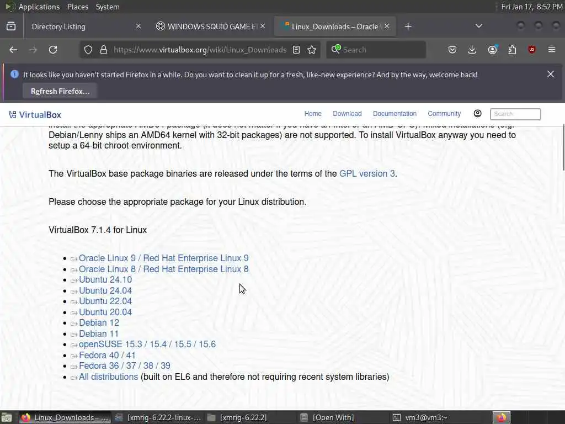Download the Debian 11 package
Viewport: 565px width, 424px height.
pyautogui.click(x=99, y=334)
